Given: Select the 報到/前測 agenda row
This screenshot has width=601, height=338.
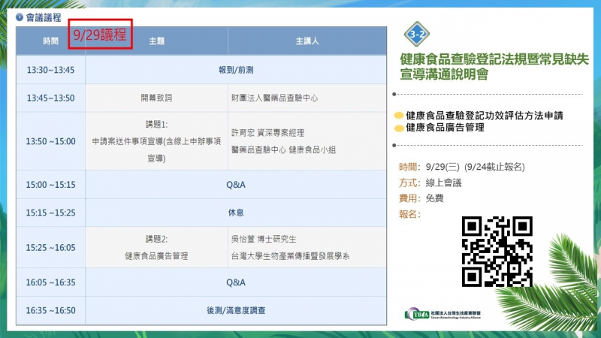Looking at the screenshot, I should [236, 70].
